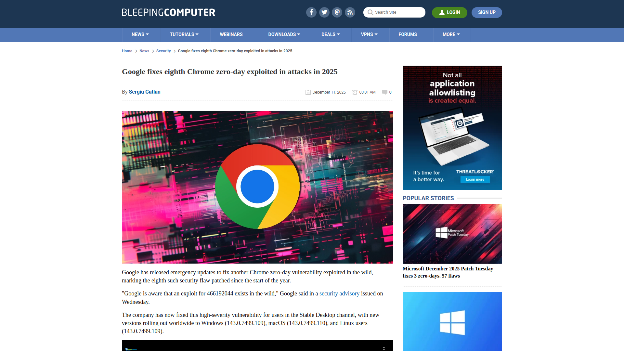This screenshot has height=351, width=624.
Task: Open BleepingComputer's Facebook page
Action: pos(311,12)
